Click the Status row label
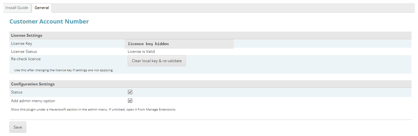This screenshot has width=418, height=136. (17, 92)
